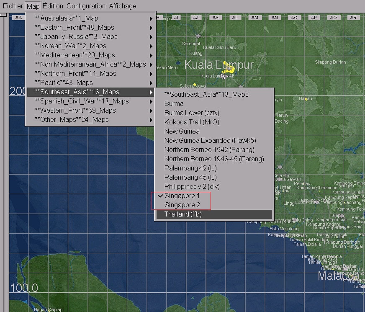Expand the Other_Maps 24_Maps submenu

pyautogui.click(x=90, y=119)
